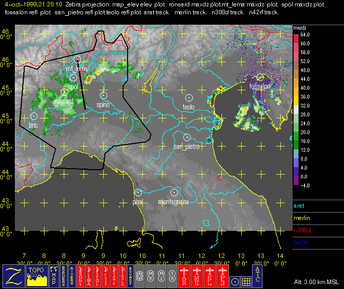This screenshot has width=344, height=289.
Task: Select the RONS radar icon
Action: (81, 276)
